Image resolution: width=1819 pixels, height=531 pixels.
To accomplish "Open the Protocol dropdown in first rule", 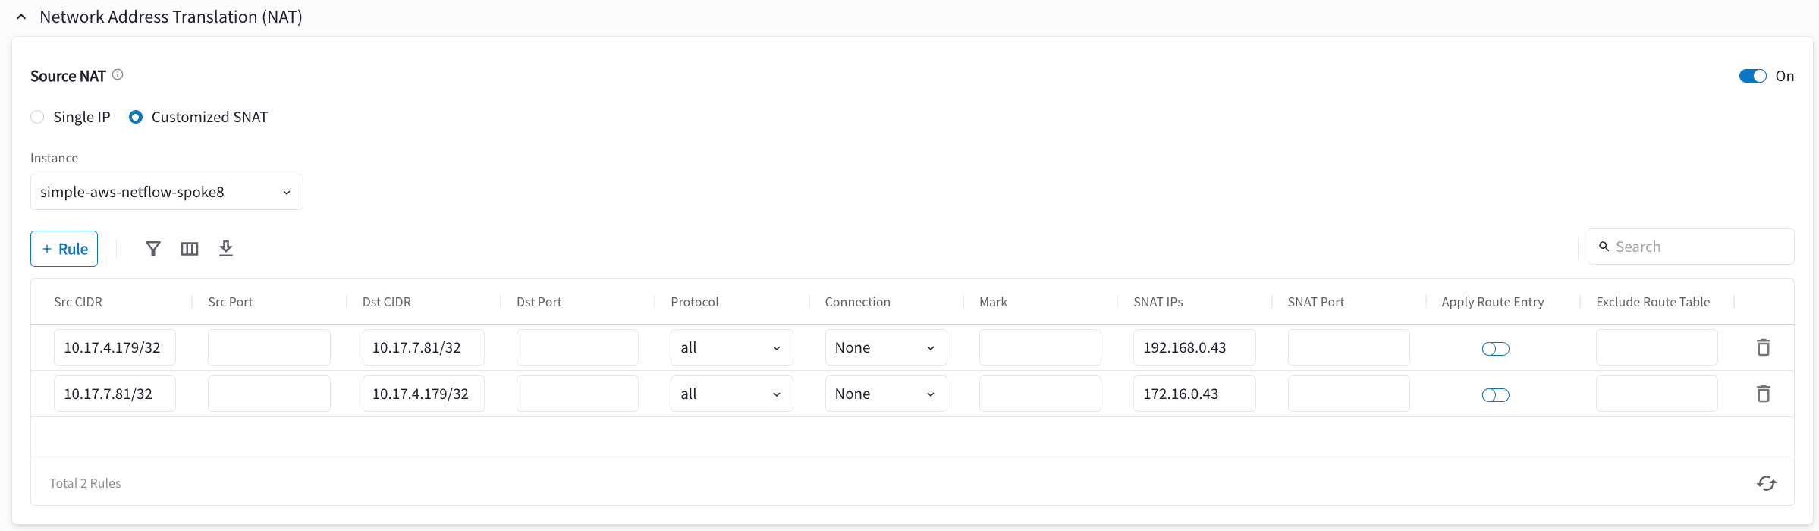I will 731,347.
